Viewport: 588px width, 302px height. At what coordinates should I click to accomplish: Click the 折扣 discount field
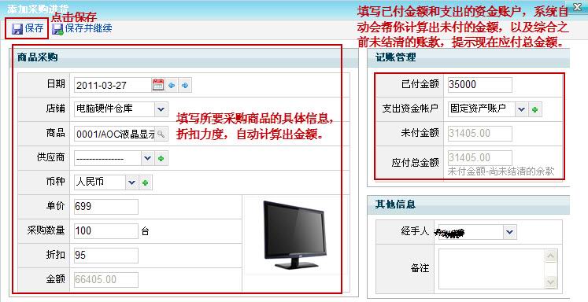click(x=106, y=255)
